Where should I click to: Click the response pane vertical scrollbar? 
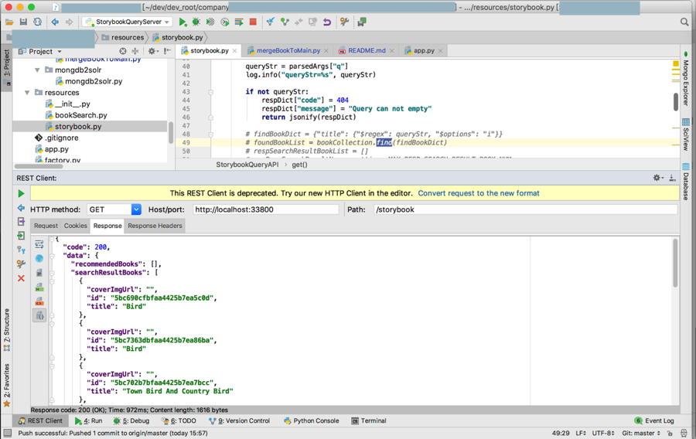click(x=675, y=263)
